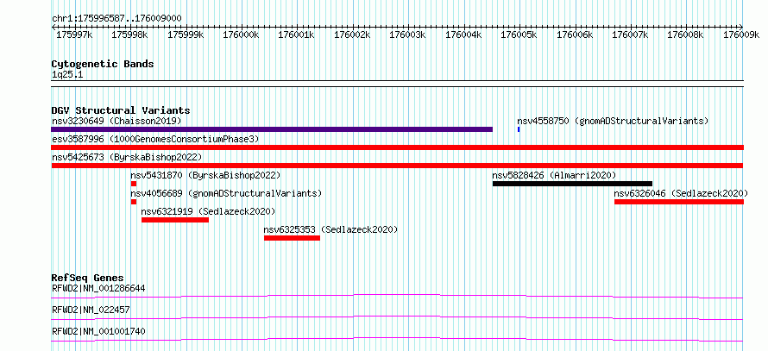The image size is (768, 351).
Task: Click the RefSeq Genes track title
Action: (88, 278)
